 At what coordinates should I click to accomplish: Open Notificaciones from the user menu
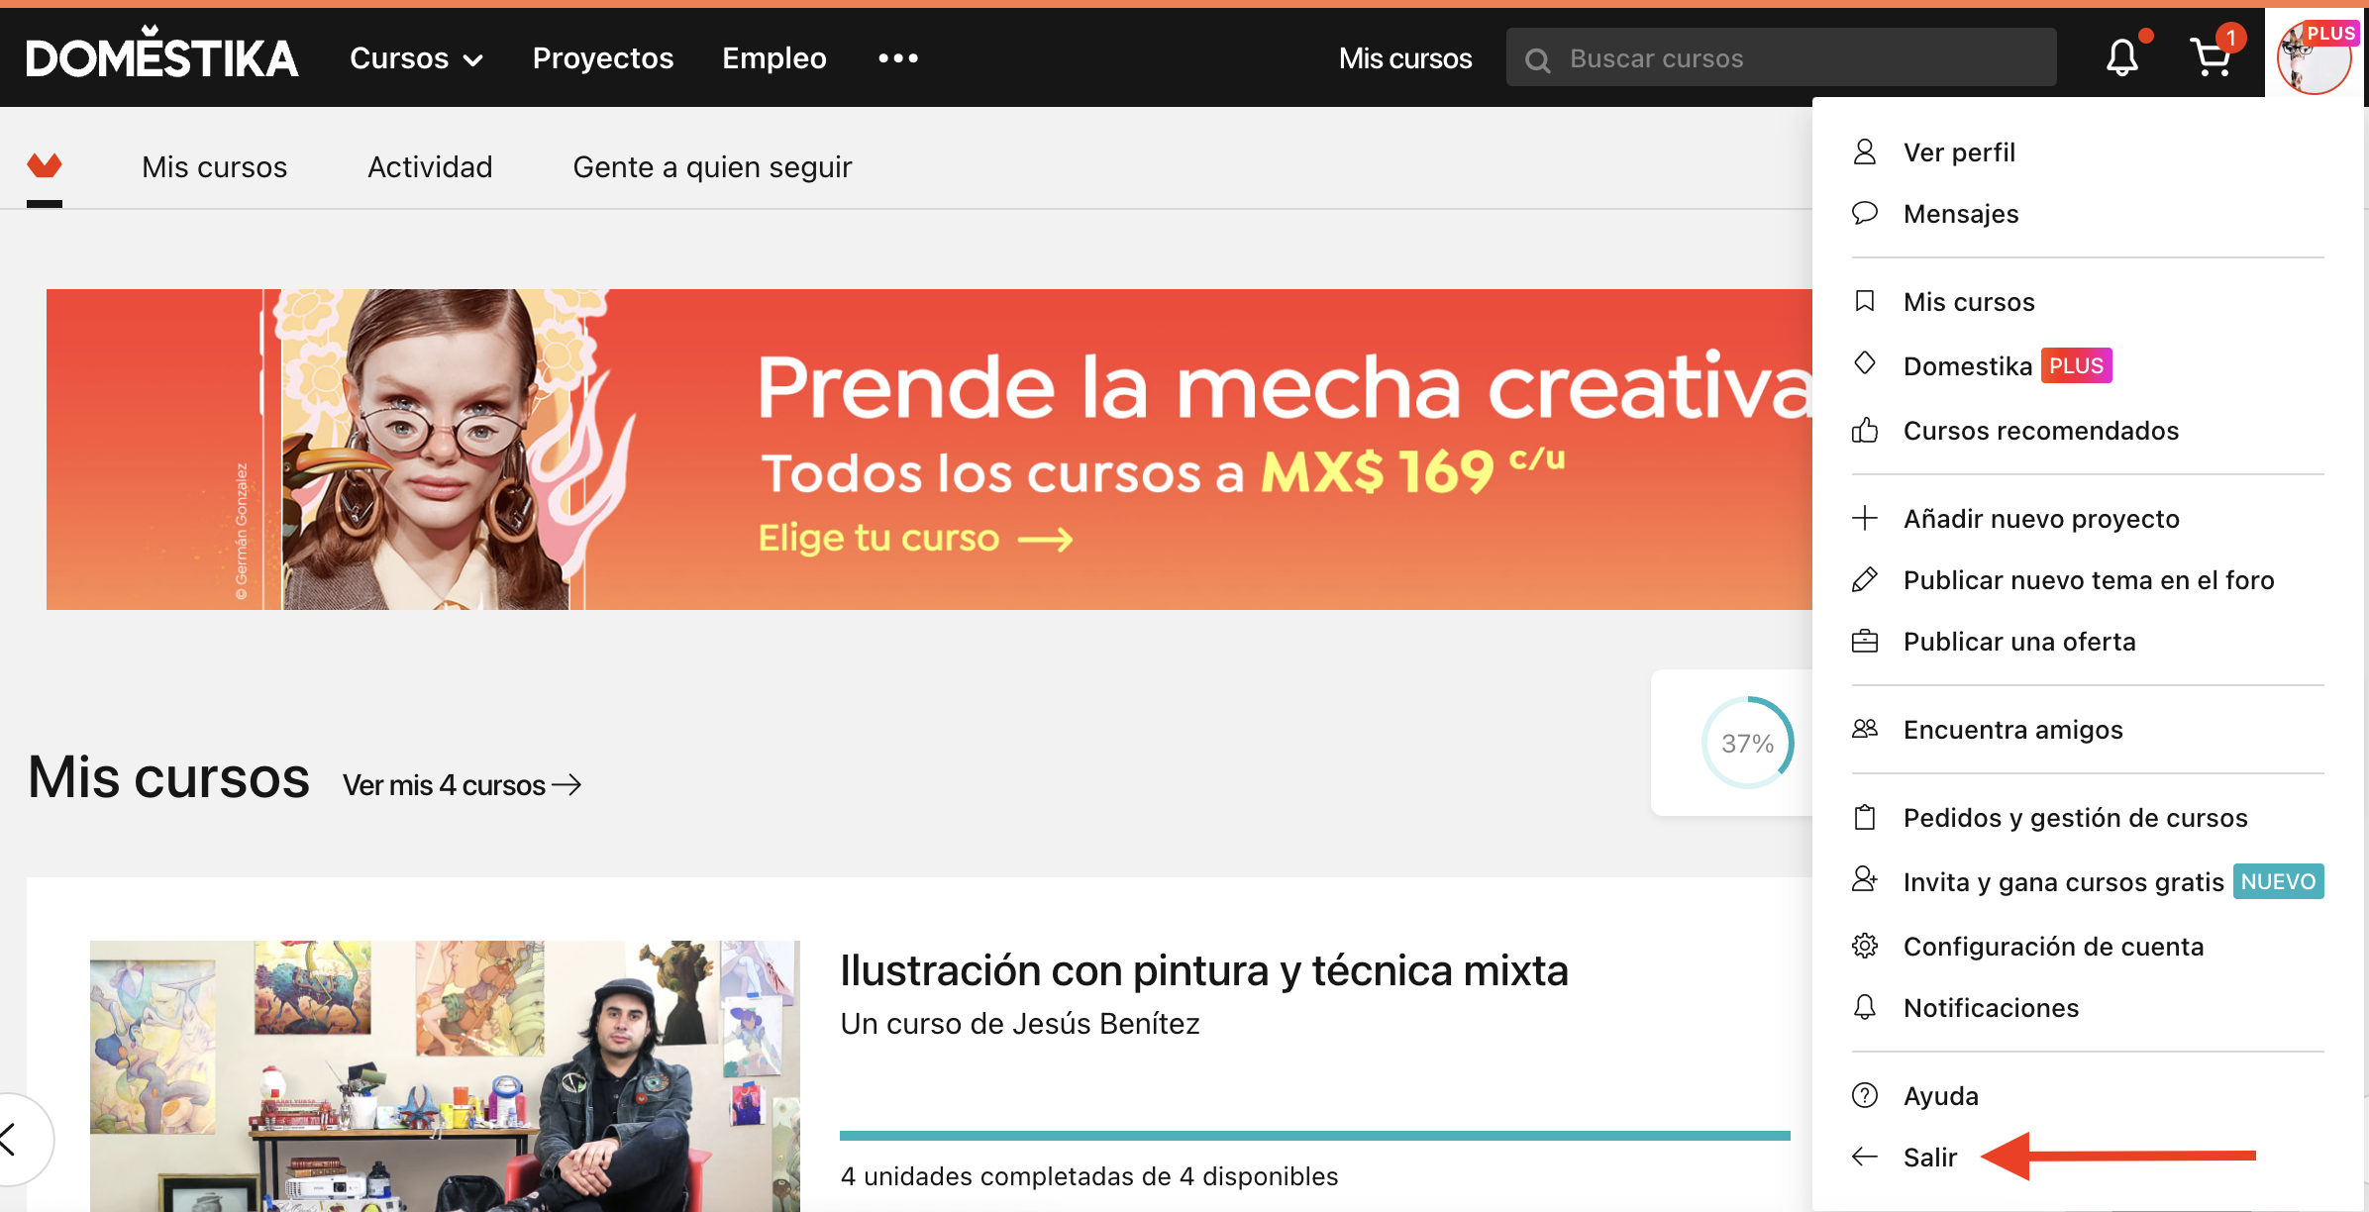(x=1992, y=1008)
